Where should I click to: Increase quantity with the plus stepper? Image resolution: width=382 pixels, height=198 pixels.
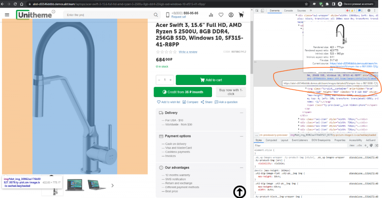pos(170,80)
